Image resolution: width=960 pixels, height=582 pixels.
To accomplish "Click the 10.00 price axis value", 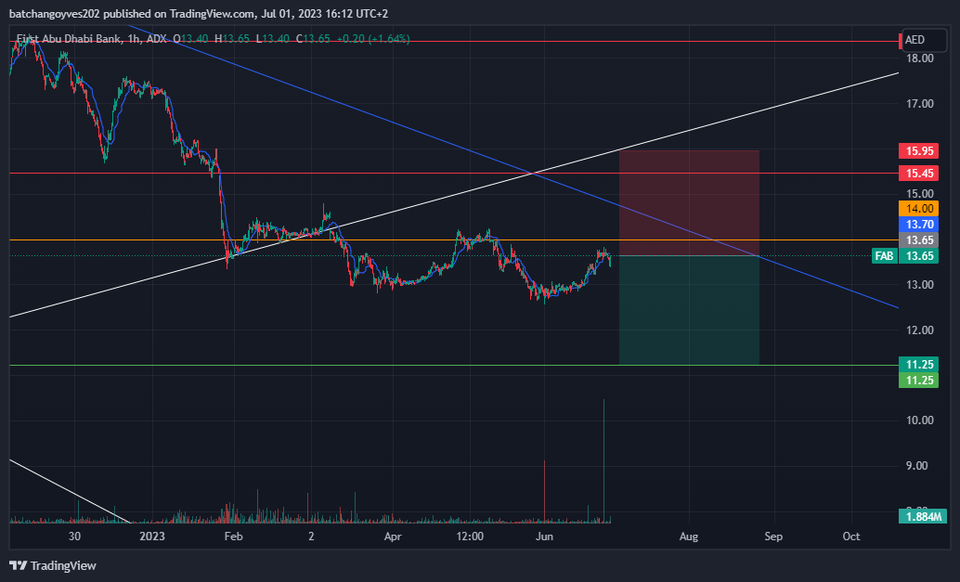I will tap(919, 420).
